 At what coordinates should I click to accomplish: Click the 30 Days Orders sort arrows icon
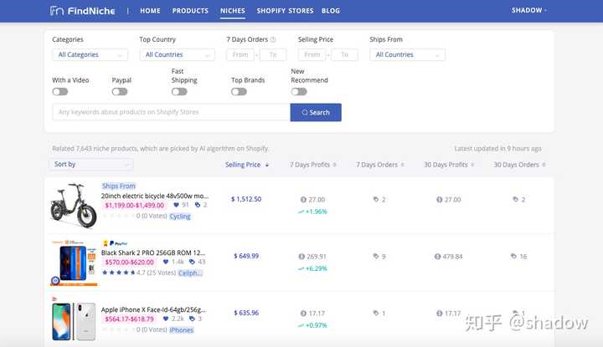point(544,165)
